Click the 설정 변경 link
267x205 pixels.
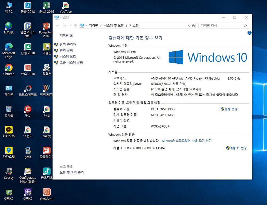tap(231, 109)
